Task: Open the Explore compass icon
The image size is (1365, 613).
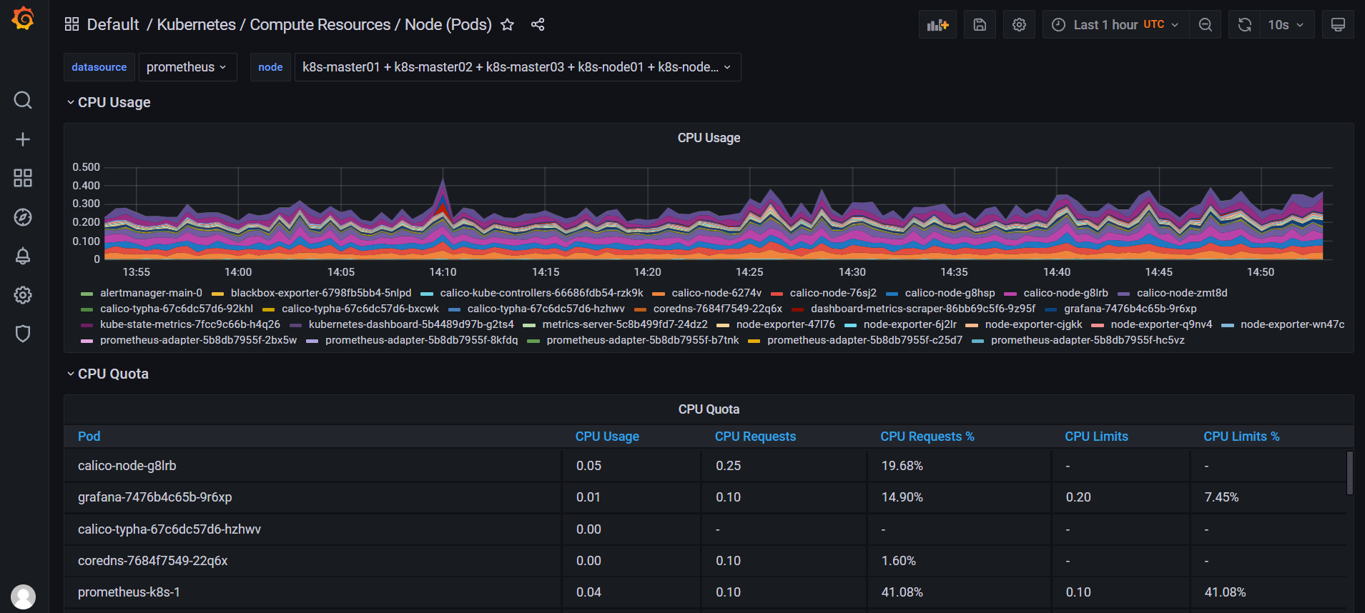Action: (23, 217)
